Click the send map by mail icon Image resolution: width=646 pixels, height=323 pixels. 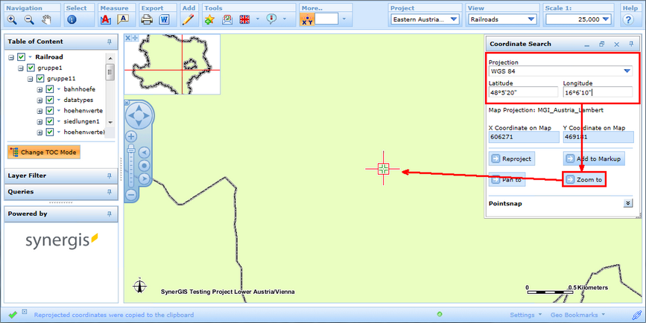point(227,19)
